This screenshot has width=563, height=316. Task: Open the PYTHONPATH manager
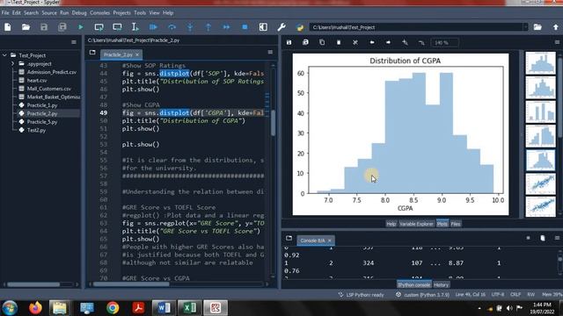click(x=300, y=27)
